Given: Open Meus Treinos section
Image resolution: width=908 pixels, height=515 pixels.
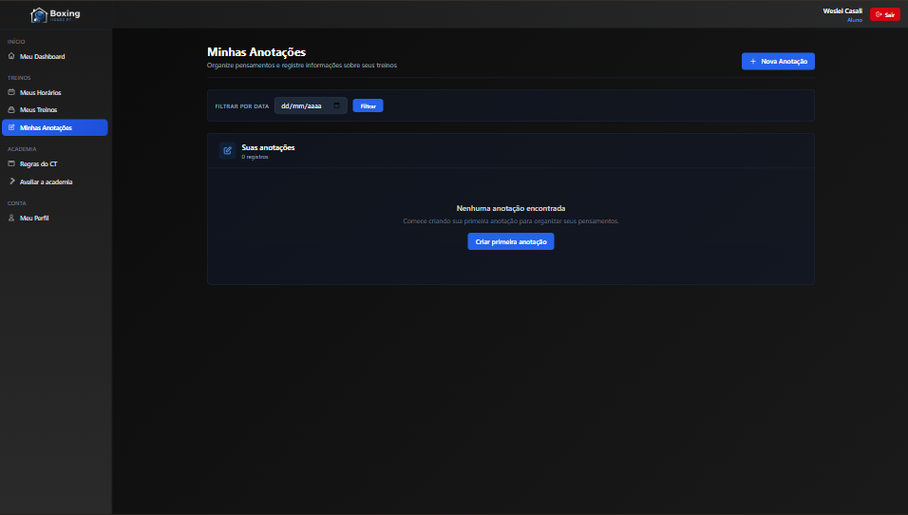Looking at the screenshot, I should point(55,109).
